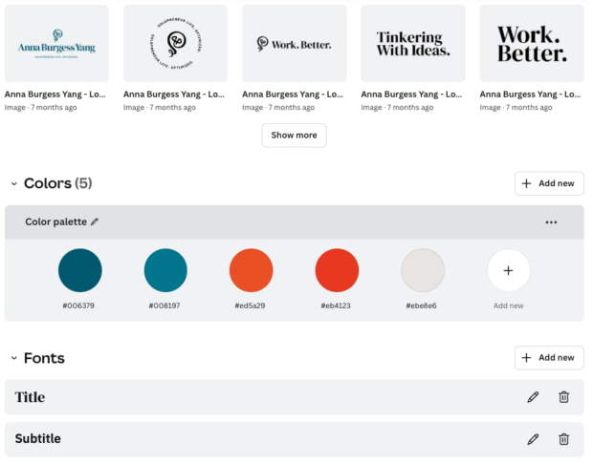The height and width of the screenshot is (463, 593).
Task: Click the #006379 hex code label
Action: click(x=78, y=305)
